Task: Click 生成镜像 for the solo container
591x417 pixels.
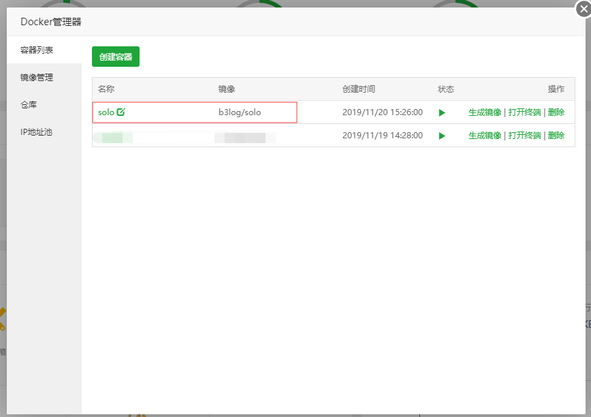Action: coord(485,112)
